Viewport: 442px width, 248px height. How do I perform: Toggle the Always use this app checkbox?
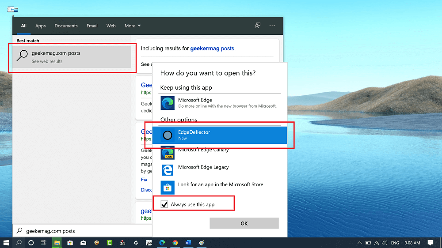[x=164, y=204]
